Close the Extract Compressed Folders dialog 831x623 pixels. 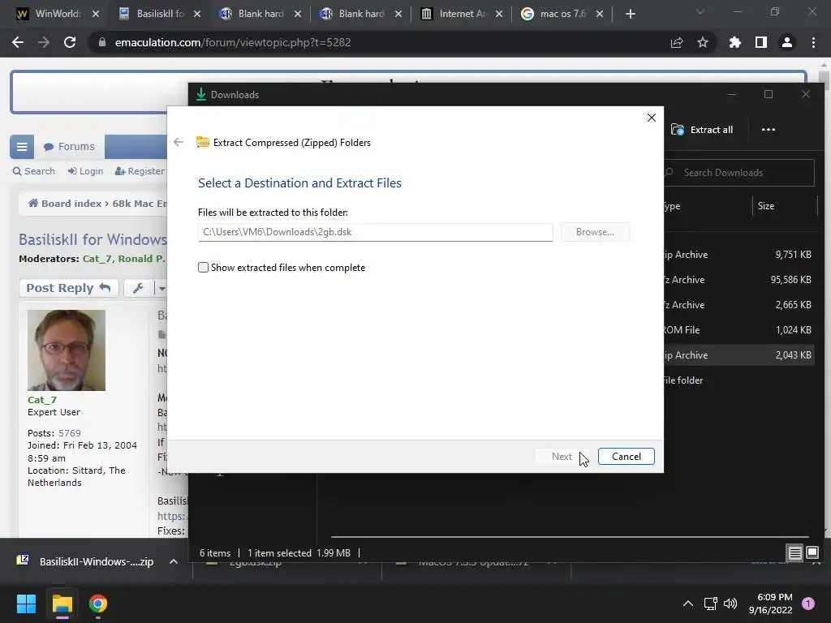652,118
